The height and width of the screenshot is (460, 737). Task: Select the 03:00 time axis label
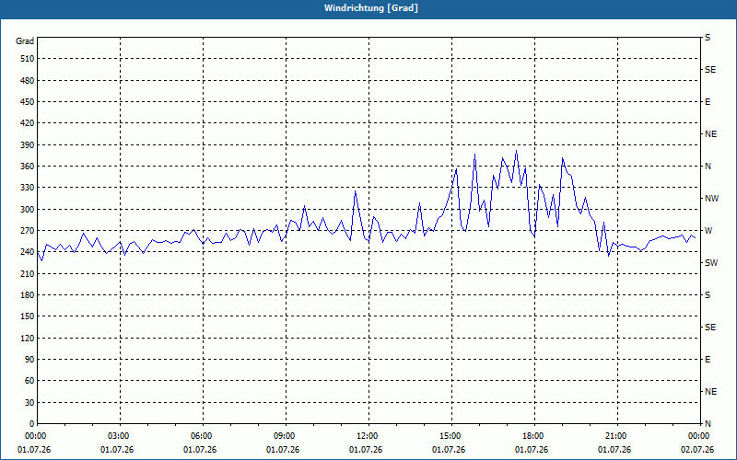(x=119, y=436)
